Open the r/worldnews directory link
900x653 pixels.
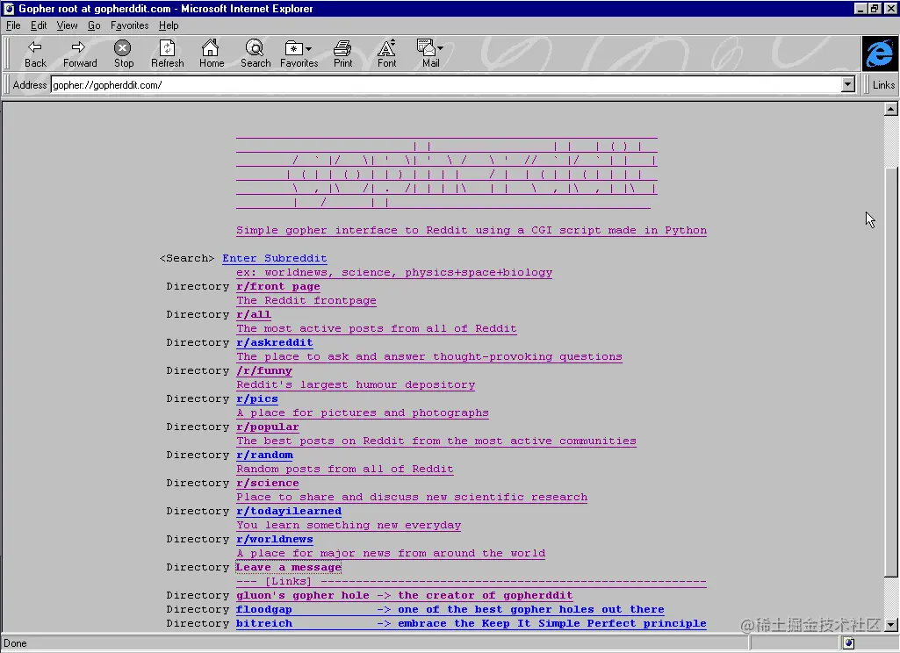(274, 540)
